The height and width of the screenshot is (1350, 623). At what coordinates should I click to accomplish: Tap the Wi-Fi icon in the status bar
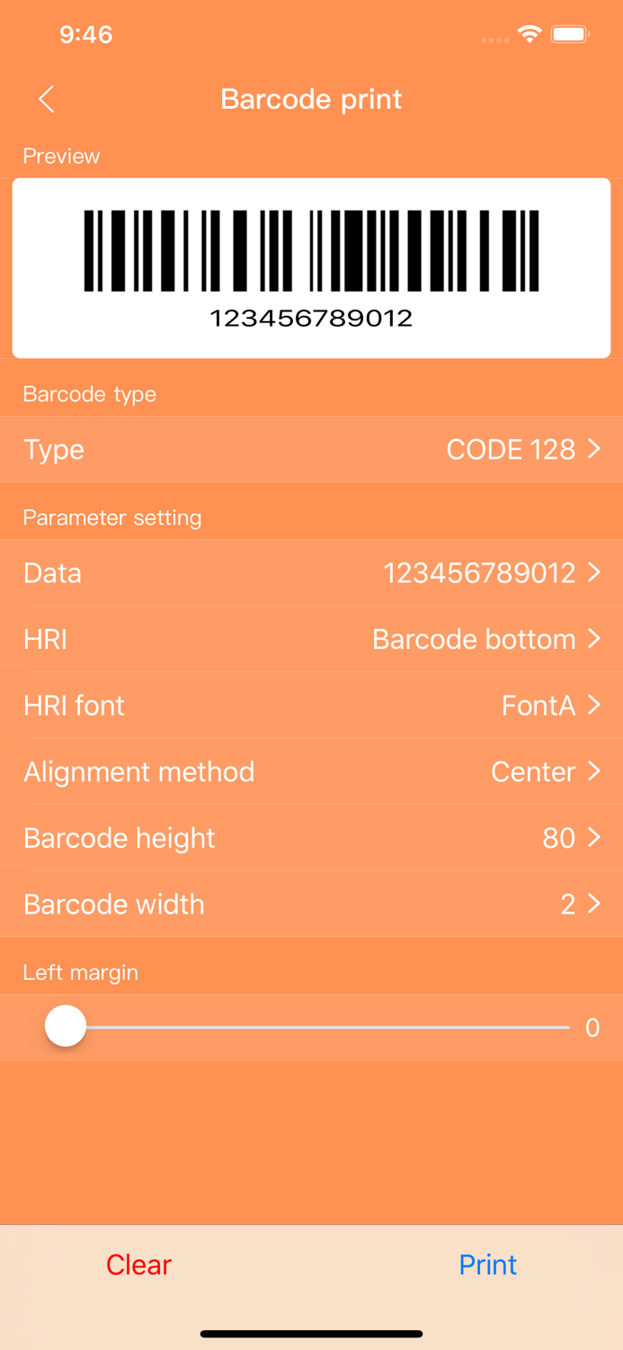(x=530, y=32)
